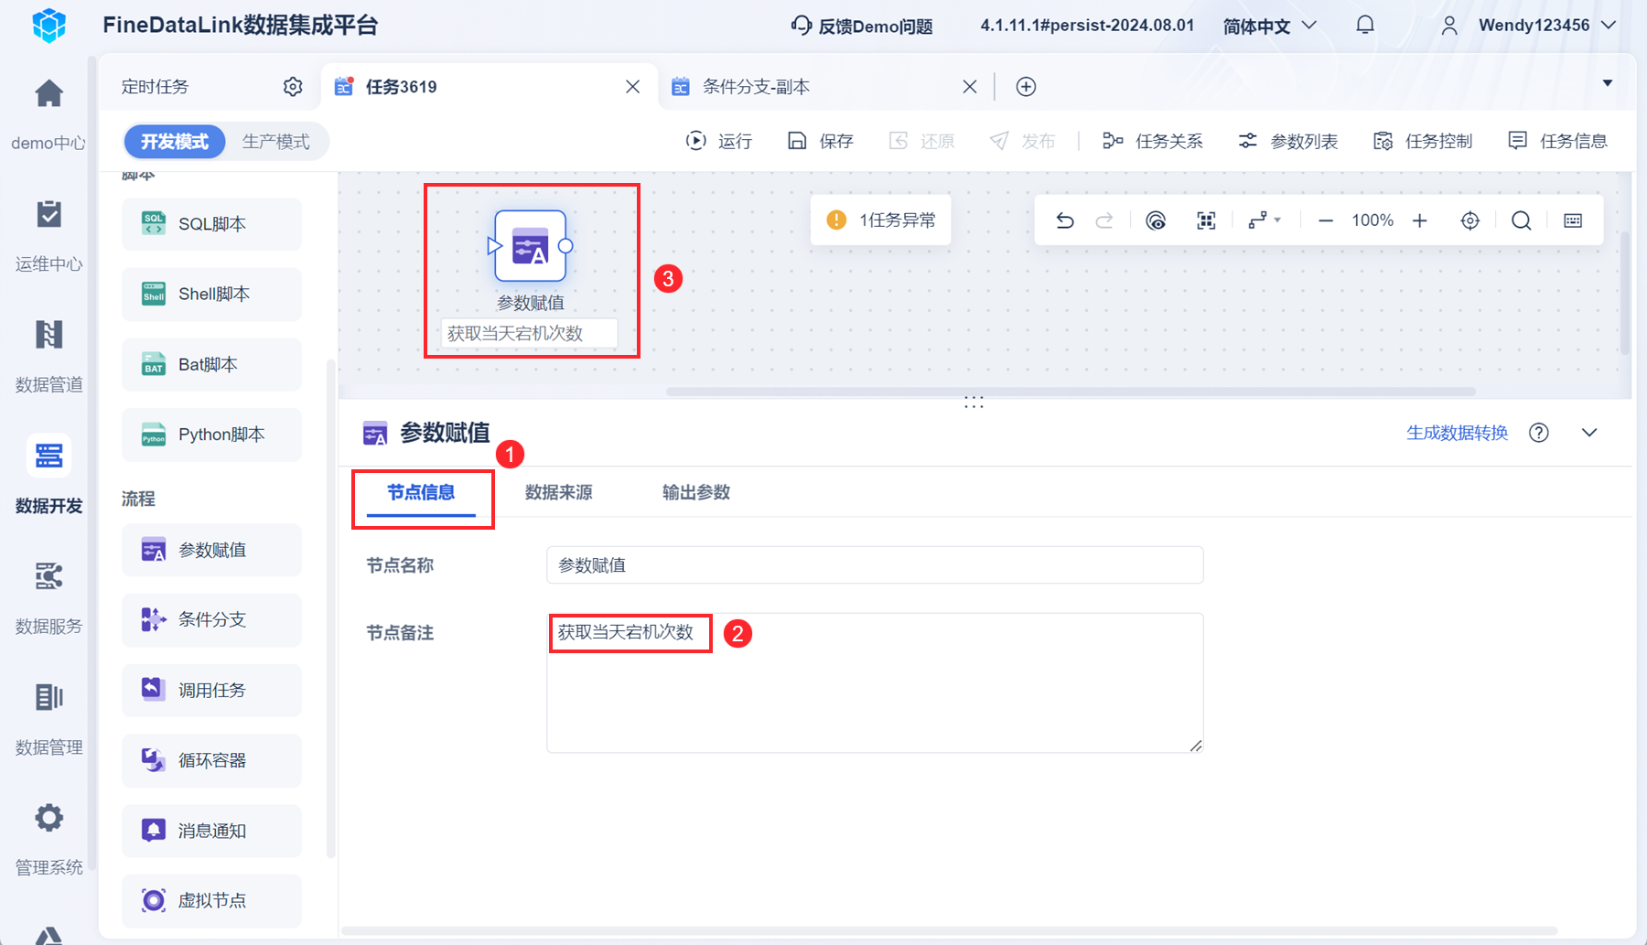Add a new tab with plus icon
Image resolution: width=1647 pixels, height=945 pixels.
tap(1026, 87)
